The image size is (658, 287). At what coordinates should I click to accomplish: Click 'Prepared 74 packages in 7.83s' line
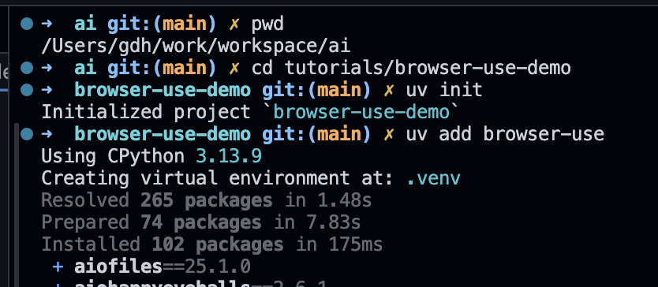tap(201, 223)
